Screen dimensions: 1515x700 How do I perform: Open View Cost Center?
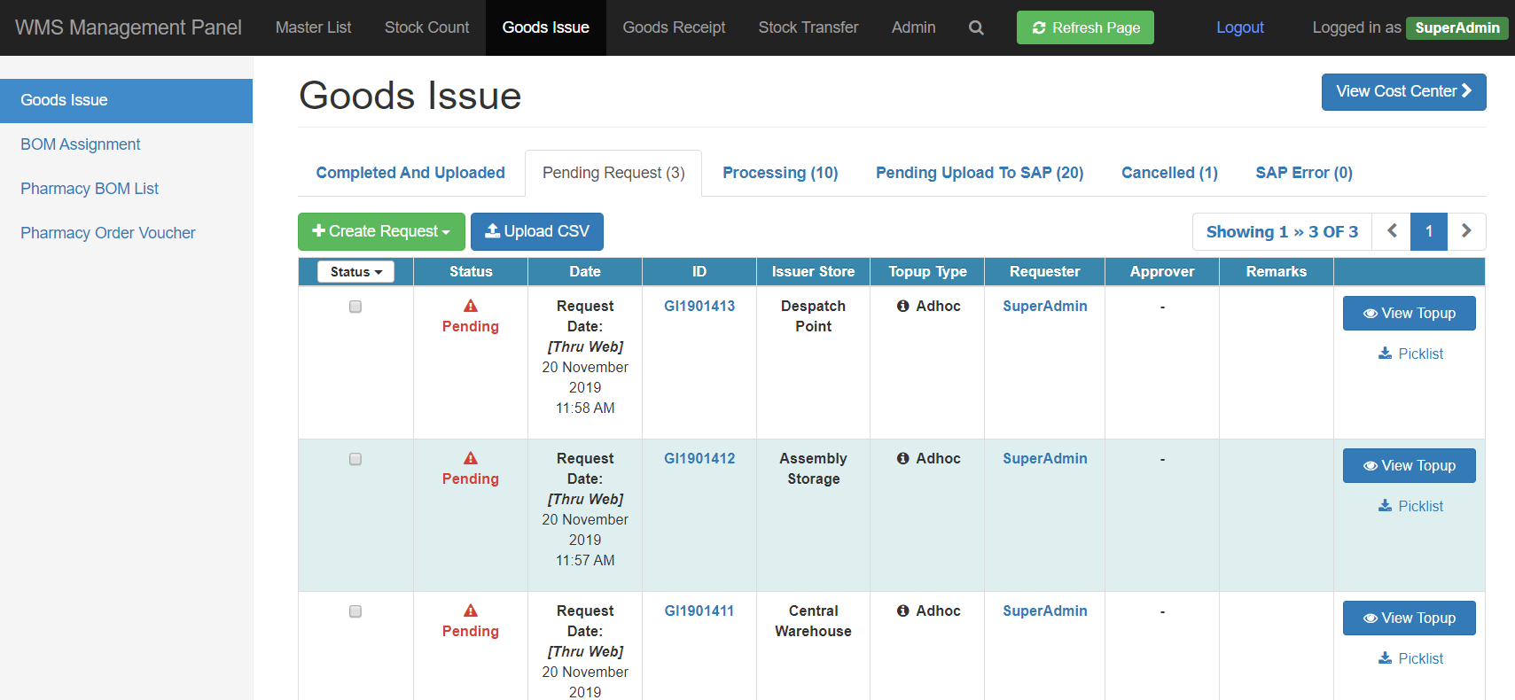click(1403, 91)
